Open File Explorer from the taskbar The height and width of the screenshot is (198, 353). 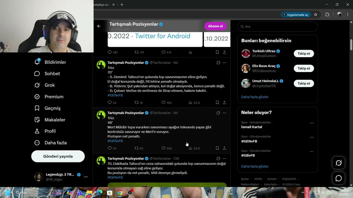point(89,193)
